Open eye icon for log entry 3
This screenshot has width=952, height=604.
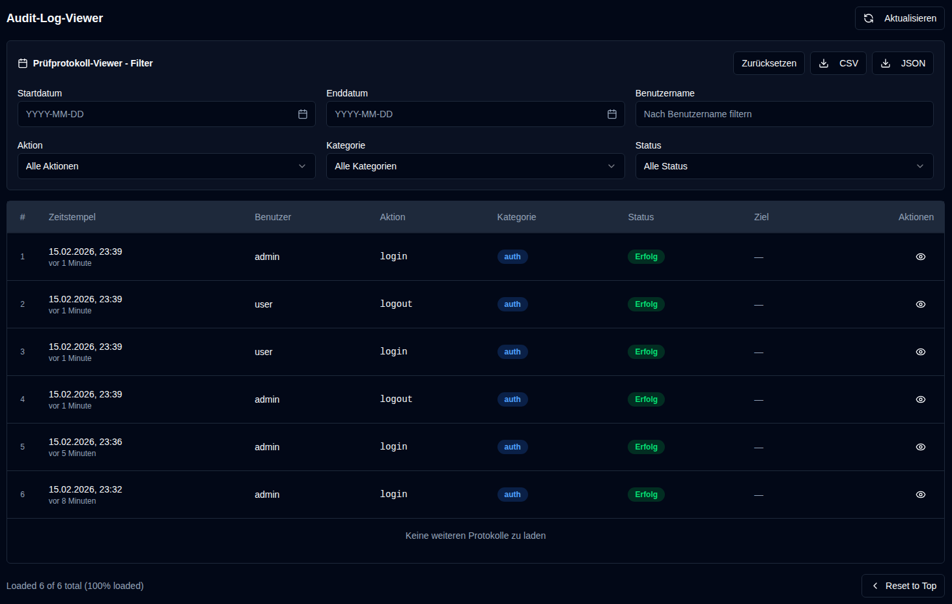pos(920,352)
